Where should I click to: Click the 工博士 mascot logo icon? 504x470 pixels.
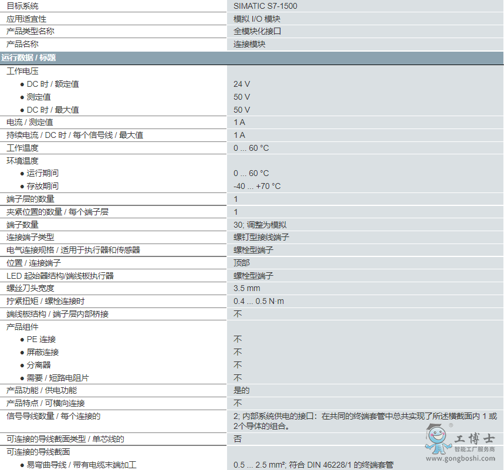coord(438,439)
